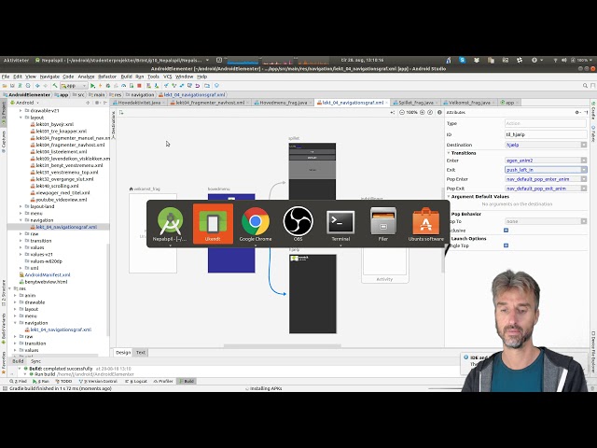Click the Attributes panel gear icon
The height and width of the screenshot is (448, 597).
[577, 112]
